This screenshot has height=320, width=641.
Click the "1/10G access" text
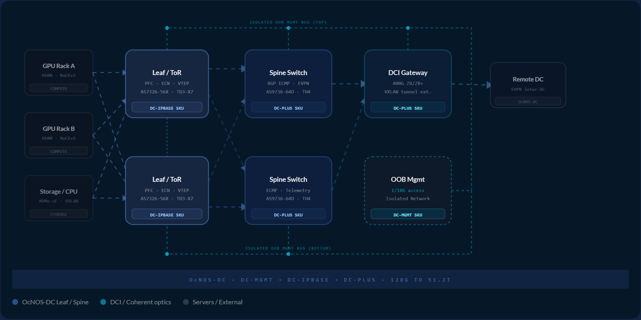pos(408,191)
